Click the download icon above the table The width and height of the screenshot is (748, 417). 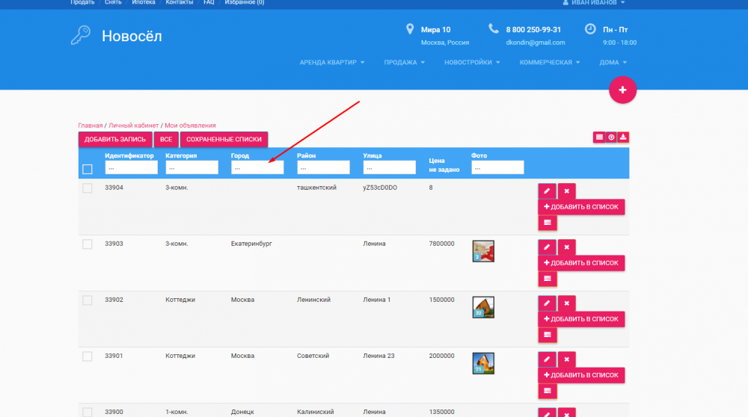pyautogui.click(x=624, y=137)
